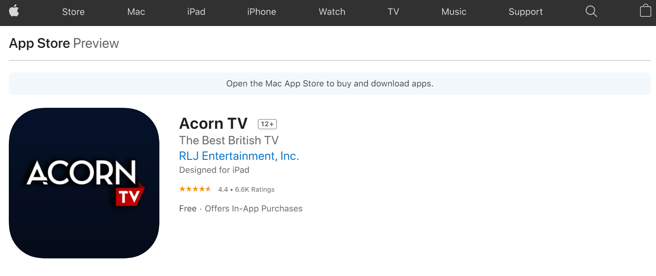656x276 pixels.
Task: Click the Open Mac App Store banner
Action: coord(330,83)
